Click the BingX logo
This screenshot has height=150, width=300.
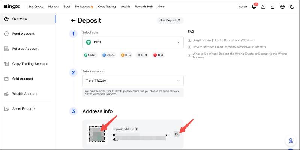pyautogui.click(x=12, y=6)
